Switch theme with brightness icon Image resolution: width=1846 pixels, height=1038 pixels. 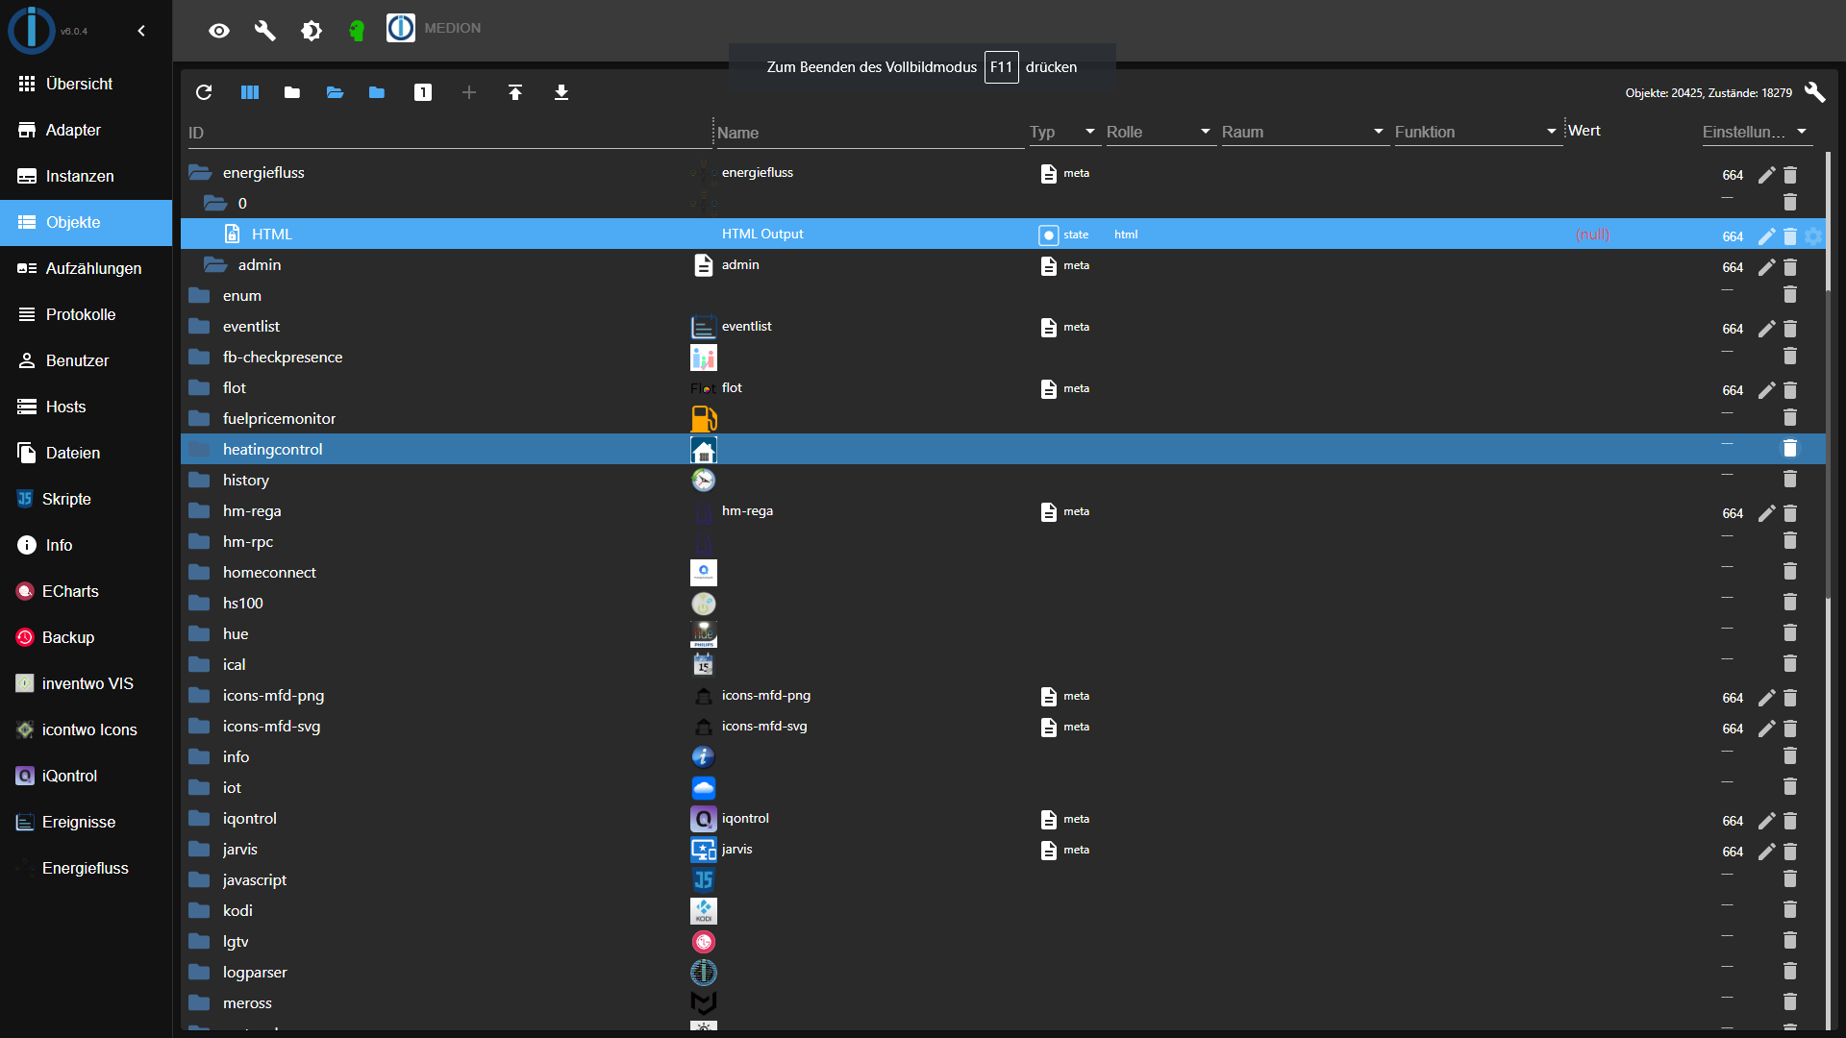[312, 31]
